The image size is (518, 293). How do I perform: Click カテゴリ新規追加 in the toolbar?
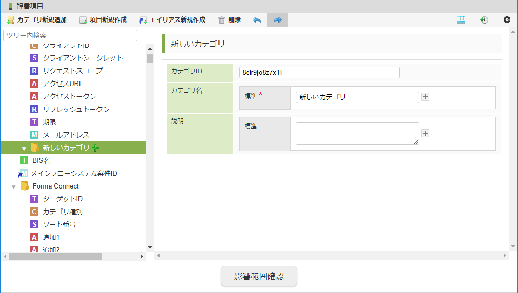coord(36,20)
